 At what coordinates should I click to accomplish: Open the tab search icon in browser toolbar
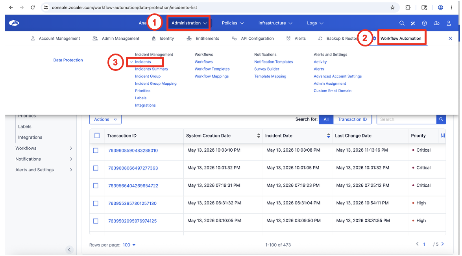click(424, 7)
